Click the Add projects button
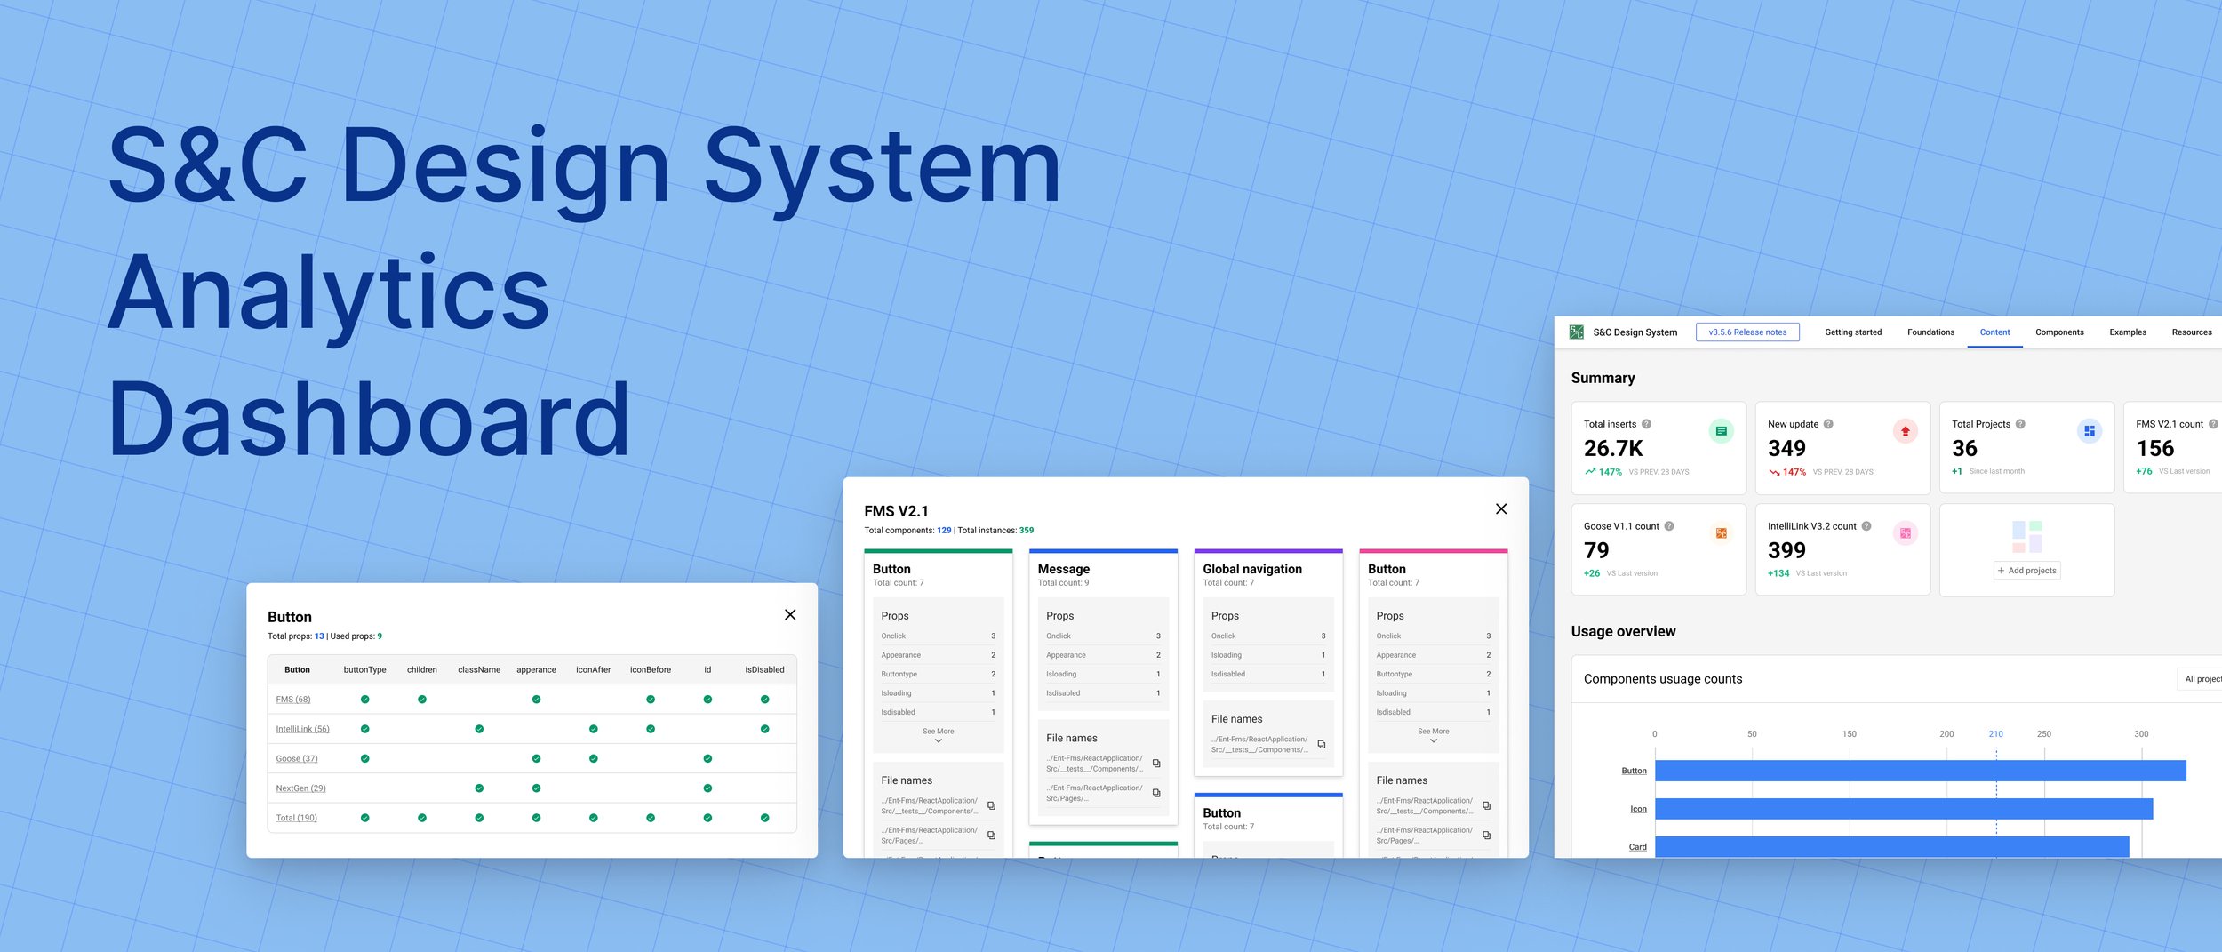The width and height of the screenshot is (2222, 952). (2026, 570)
